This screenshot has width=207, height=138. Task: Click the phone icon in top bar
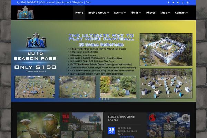click(18, 2)
